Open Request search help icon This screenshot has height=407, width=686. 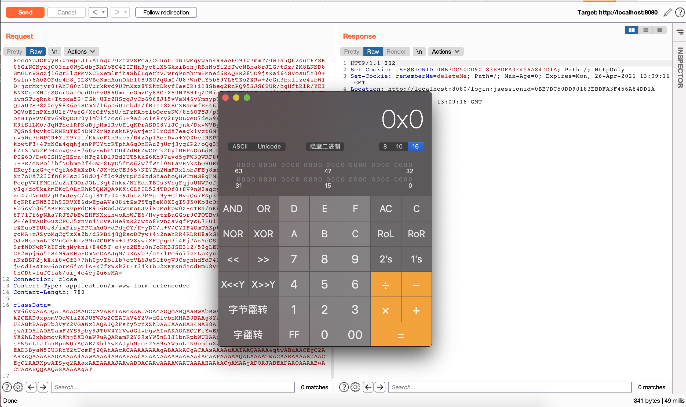[7, 387]
